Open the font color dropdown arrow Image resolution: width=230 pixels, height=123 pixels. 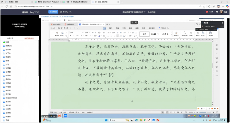coord(101,36)
